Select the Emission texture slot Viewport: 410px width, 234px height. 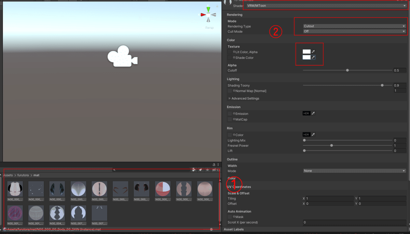coord(230,114)
